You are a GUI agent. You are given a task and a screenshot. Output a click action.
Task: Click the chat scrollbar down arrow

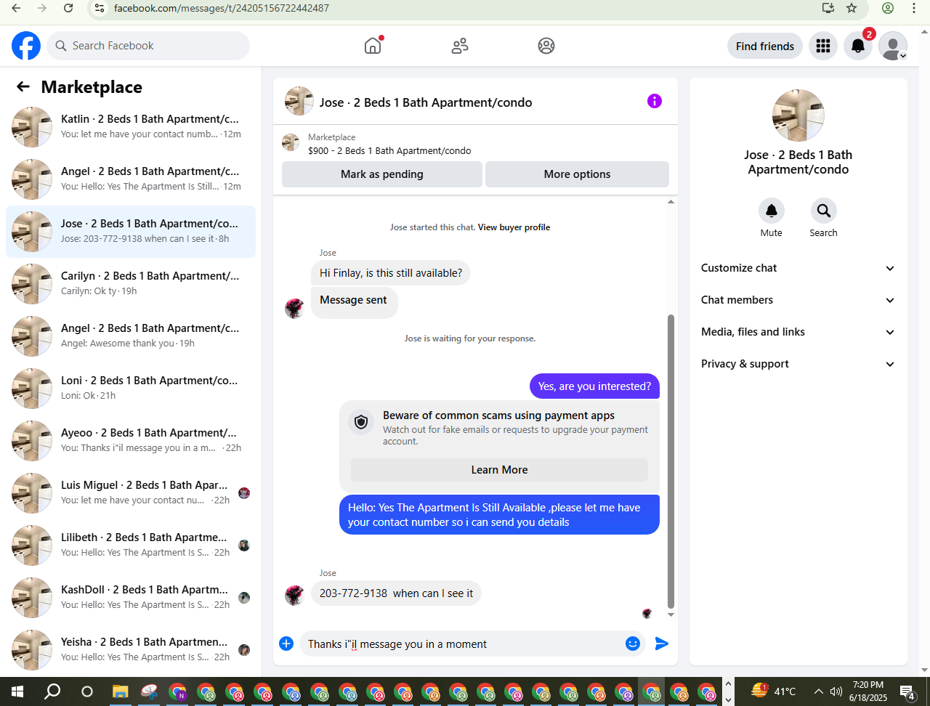coord(671,615)
